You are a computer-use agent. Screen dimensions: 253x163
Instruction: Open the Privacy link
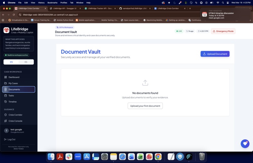tap(21, 149)
